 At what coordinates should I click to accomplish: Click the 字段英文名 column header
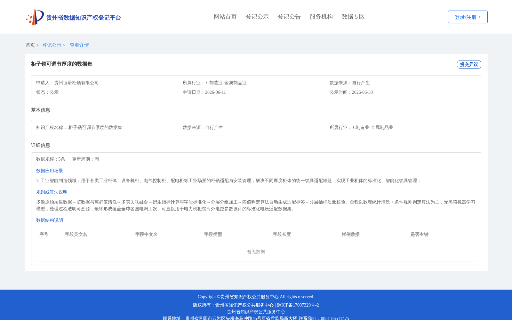(76, 234)
